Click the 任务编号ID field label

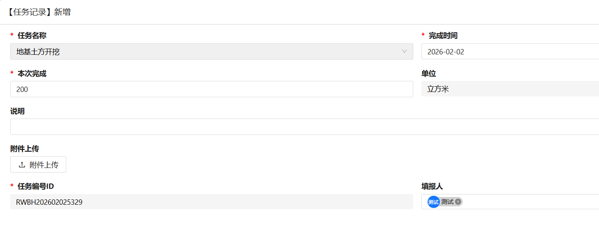coord(36,186)
